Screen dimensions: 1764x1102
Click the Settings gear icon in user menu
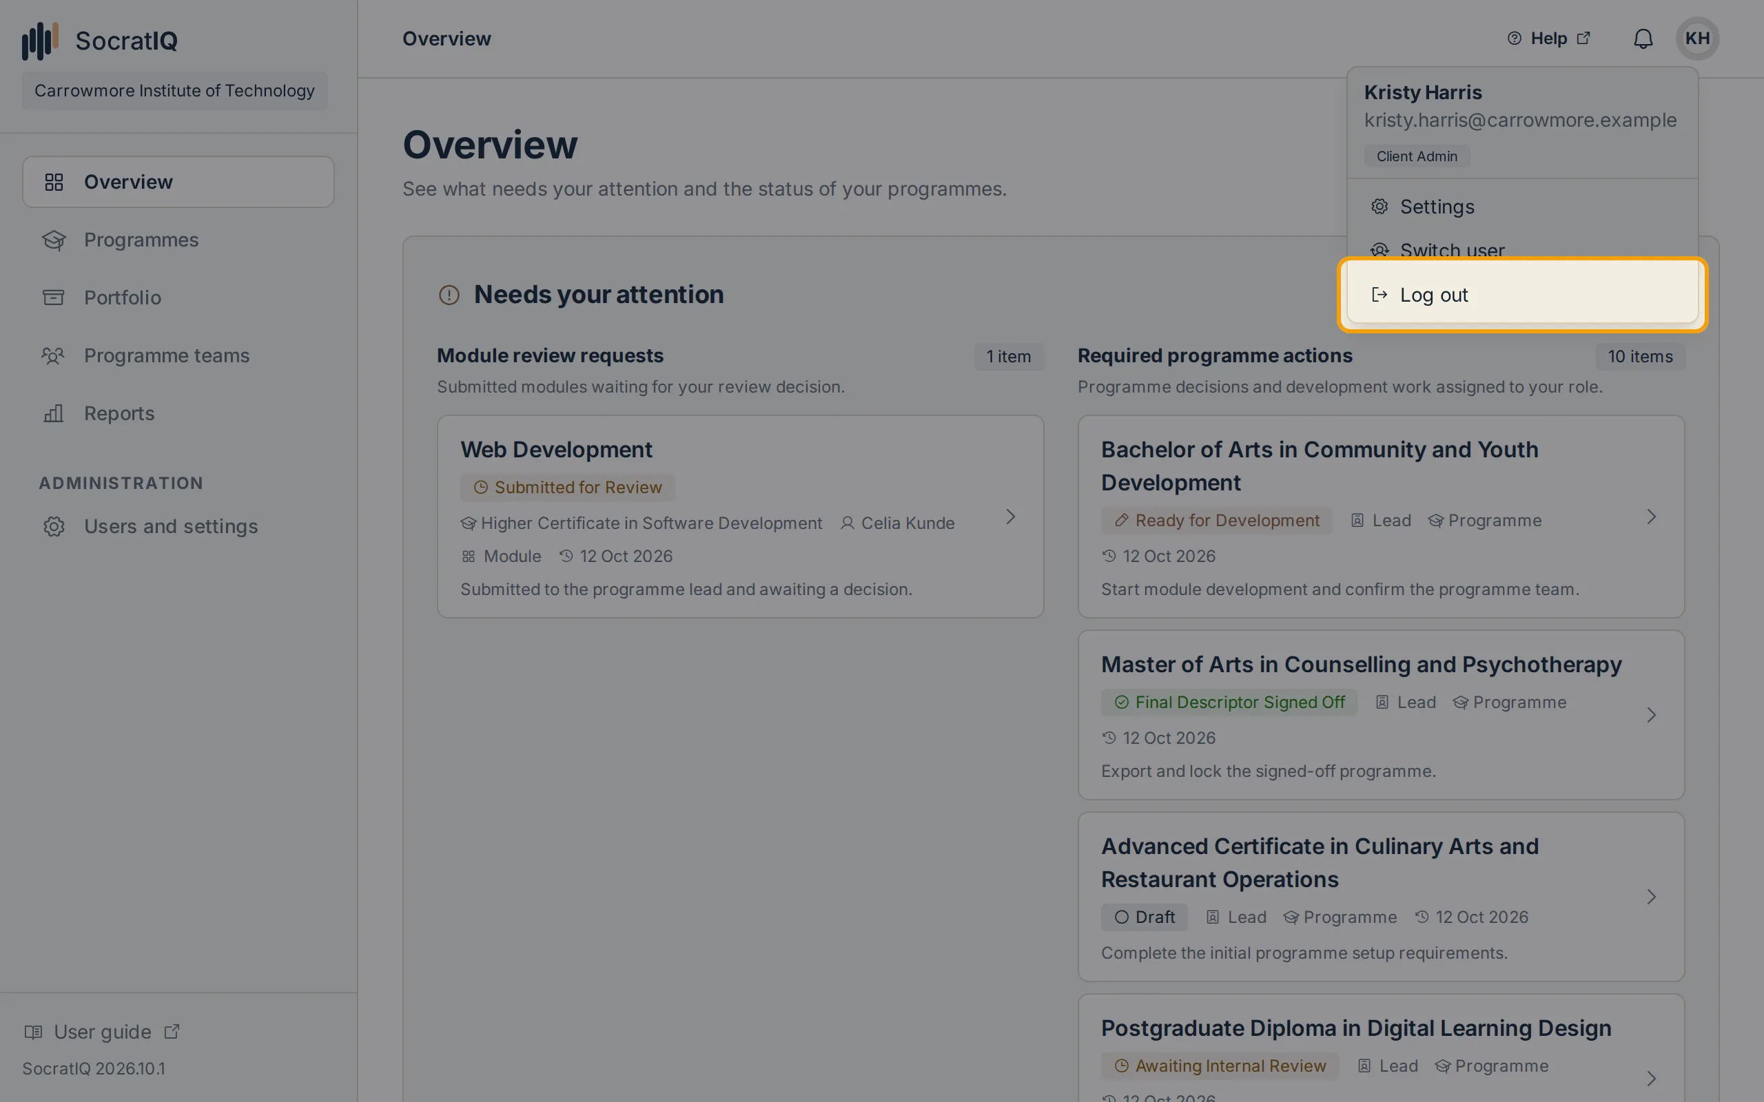click(x=1379, y=206)
